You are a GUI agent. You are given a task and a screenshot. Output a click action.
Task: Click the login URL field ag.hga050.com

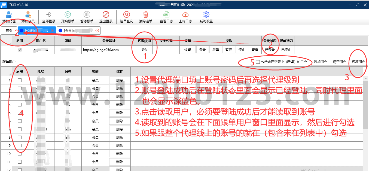109,50
